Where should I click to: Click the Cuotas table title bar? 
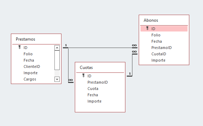click(x=100, y=68)
